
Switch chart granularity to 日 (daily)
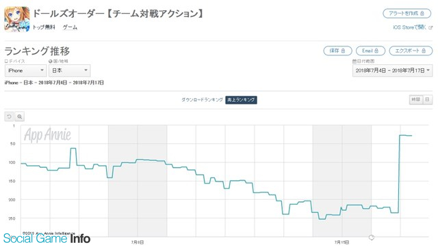[427, 100]
